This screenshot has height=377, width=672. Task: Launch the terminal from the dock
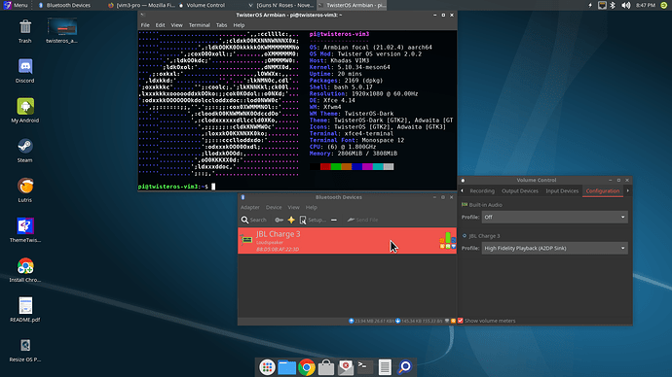(x=364, y=367)
